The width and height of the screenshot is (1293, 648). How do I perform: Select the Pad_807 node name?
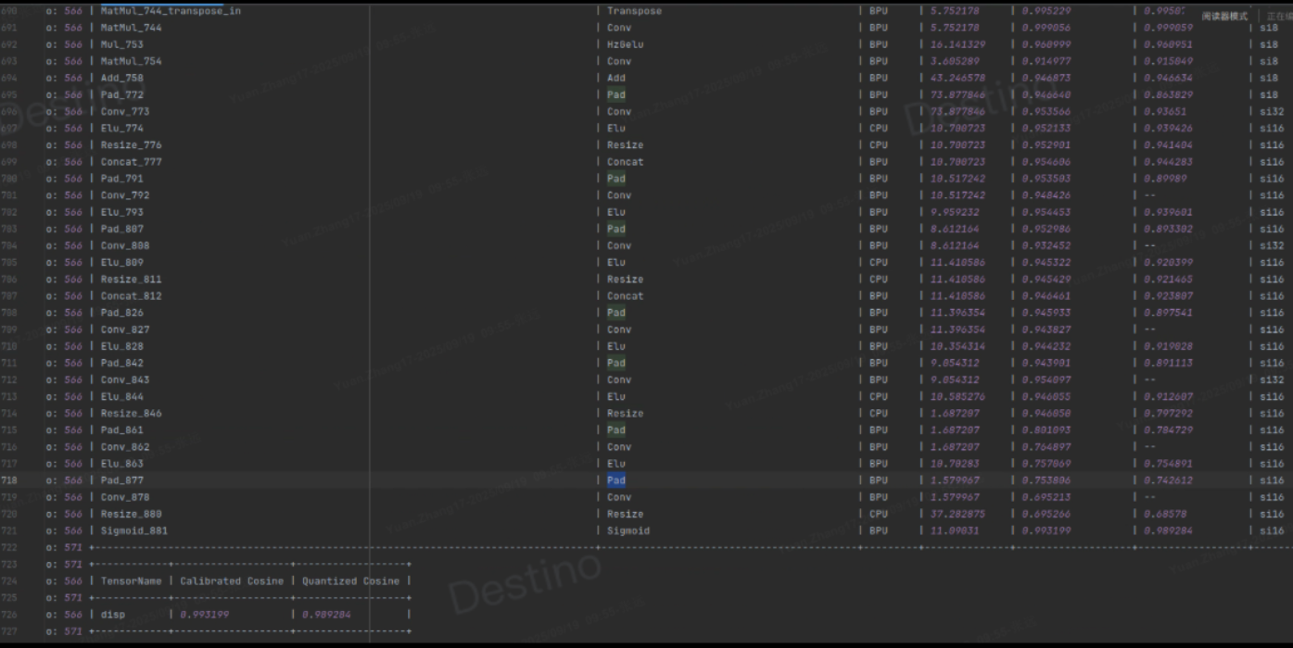[x=122, y=229]
